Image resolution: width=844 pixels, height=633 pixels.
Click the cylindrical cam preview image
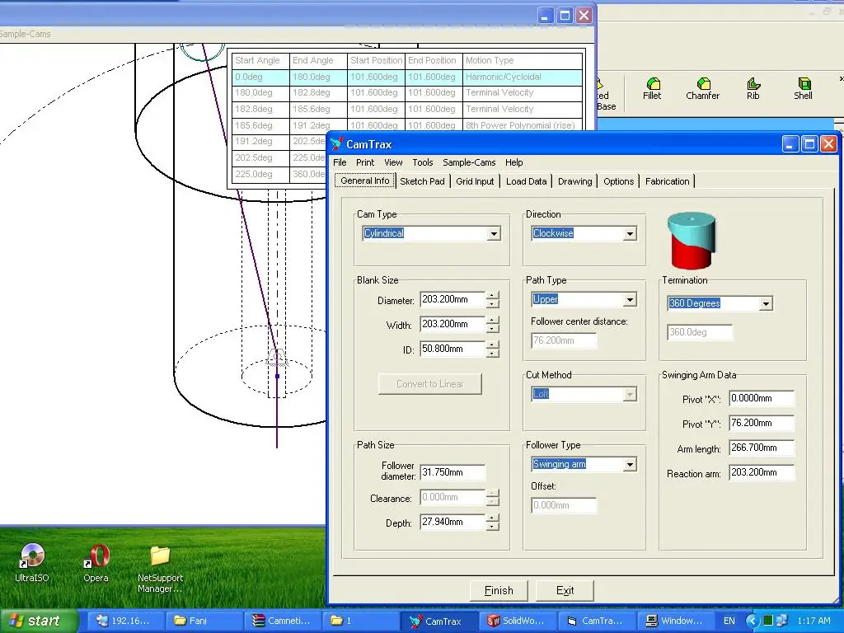(x=692, y=240)
